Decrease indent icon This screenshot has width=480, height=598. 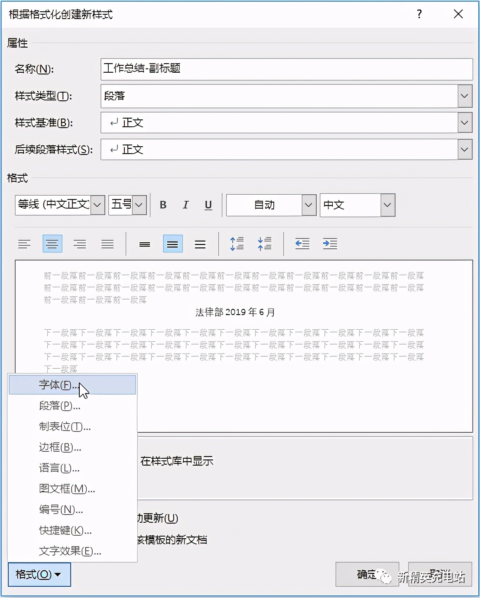pyautogui.click(x=302, y=244)
